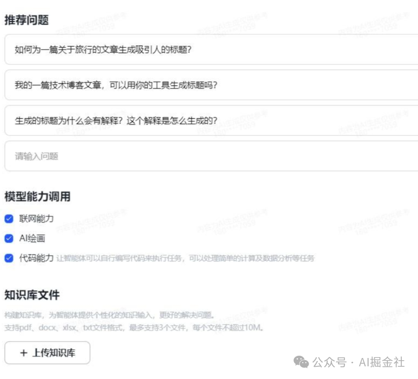This screenshot has width=418, height=379.
Task: Click the 技术博客文章 question field
Action: click(210, 85)
